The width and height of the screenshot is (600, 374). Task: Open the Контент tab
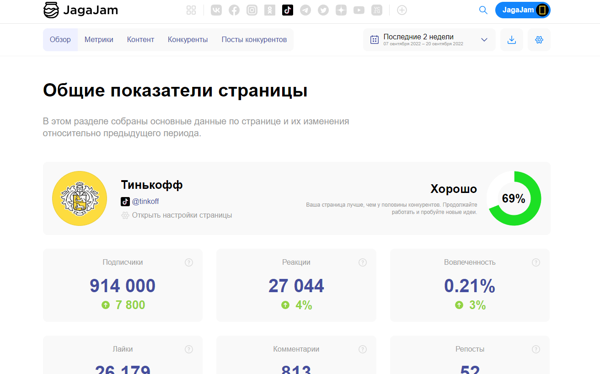(140, 40)
